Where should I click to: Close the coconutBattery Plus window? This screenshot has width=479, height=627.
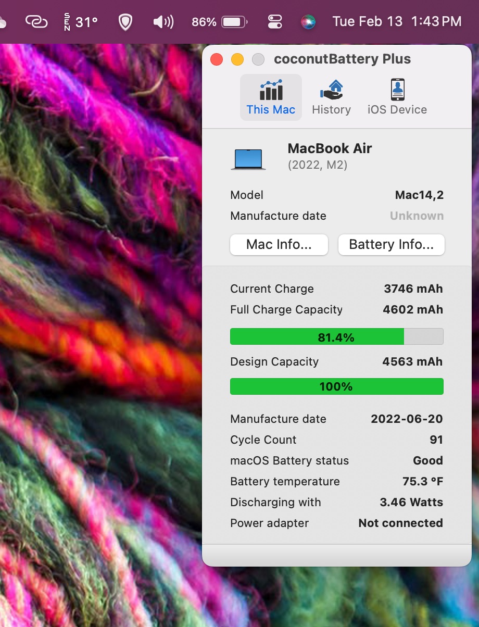coord(217,59)
